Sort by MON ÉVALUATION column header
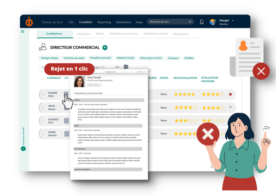 tap(185, 78)
